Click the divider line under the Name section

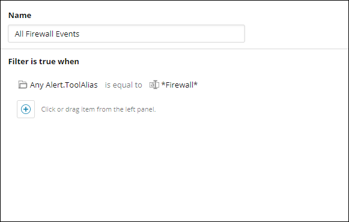[x=174, y=49]
